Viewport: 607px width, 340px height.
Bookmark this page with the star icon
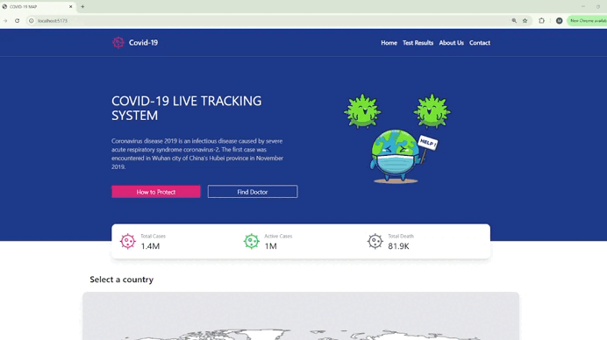[525, 21]
